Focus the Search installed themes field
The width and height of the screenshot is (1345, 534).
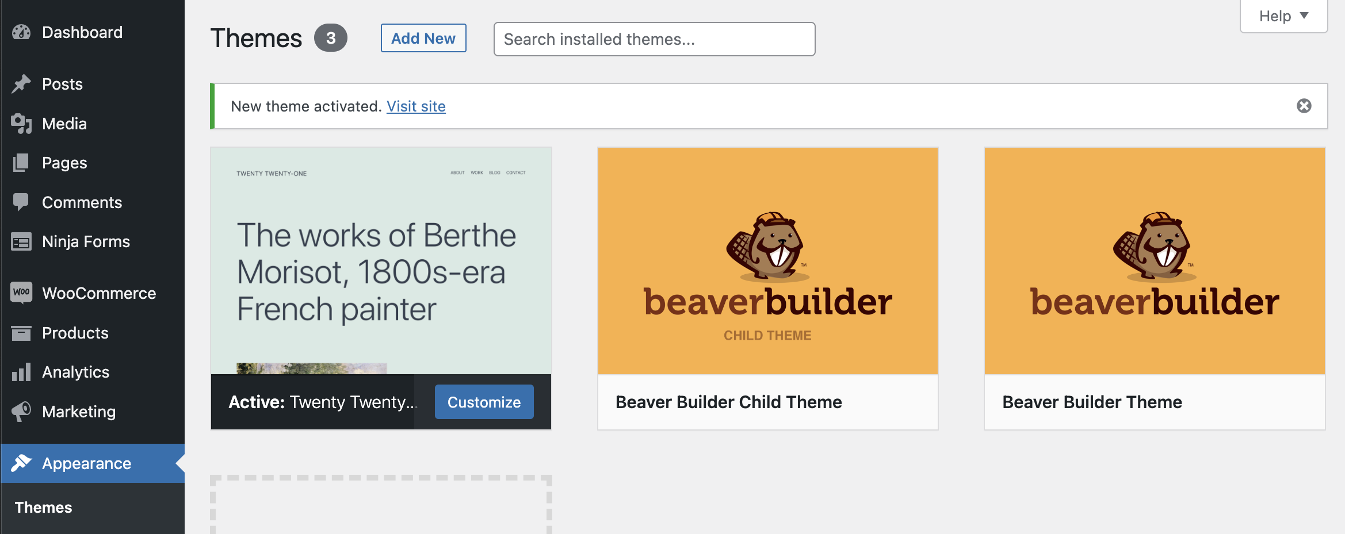pos(654,39)
